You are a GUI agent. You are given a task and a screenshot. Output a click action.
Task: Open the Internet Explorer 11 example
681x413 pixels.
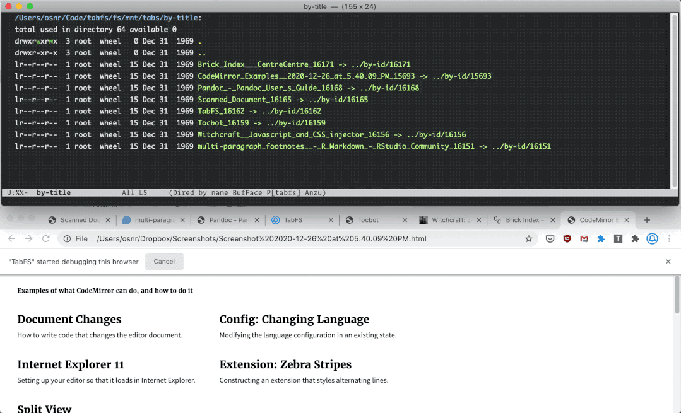[71, 364]
